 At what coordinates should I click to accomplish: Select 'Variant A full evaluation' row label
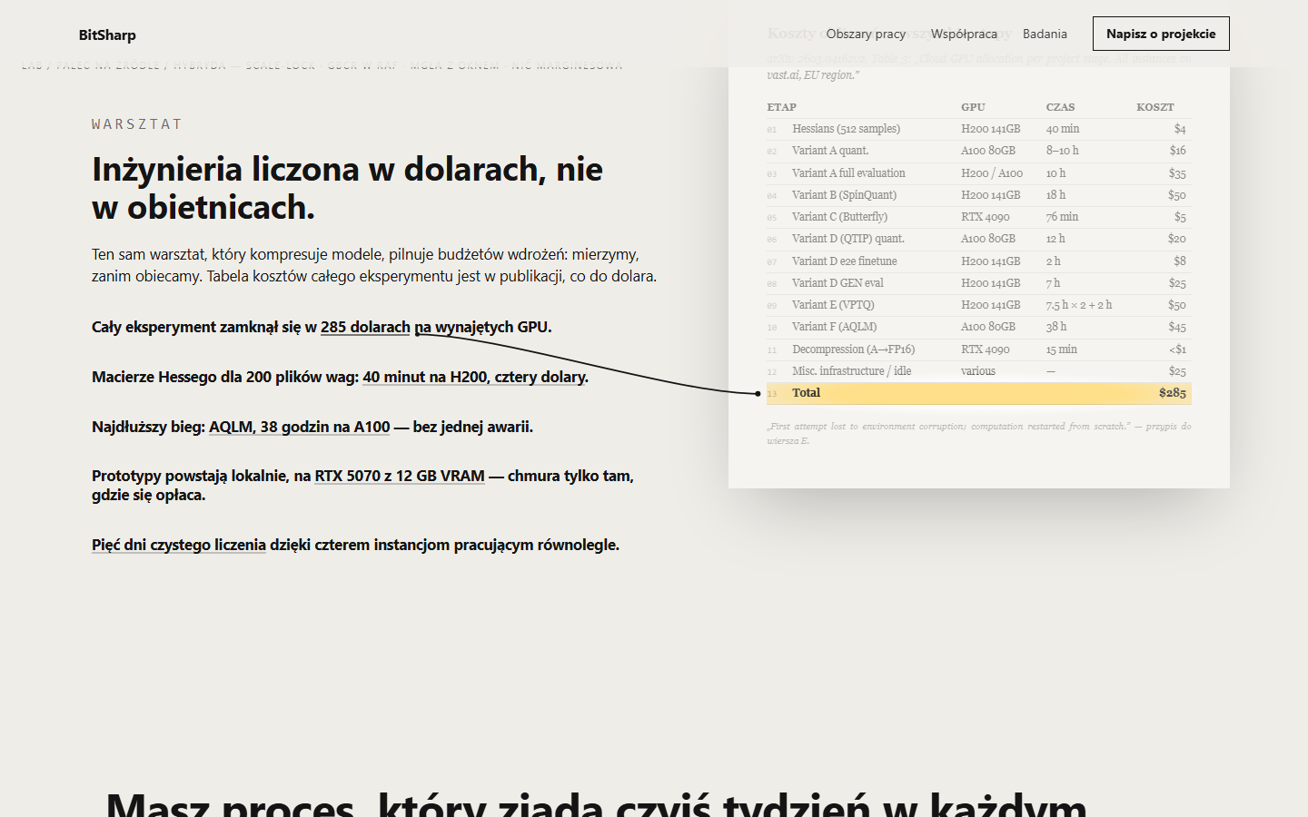[x=848, y=173]
